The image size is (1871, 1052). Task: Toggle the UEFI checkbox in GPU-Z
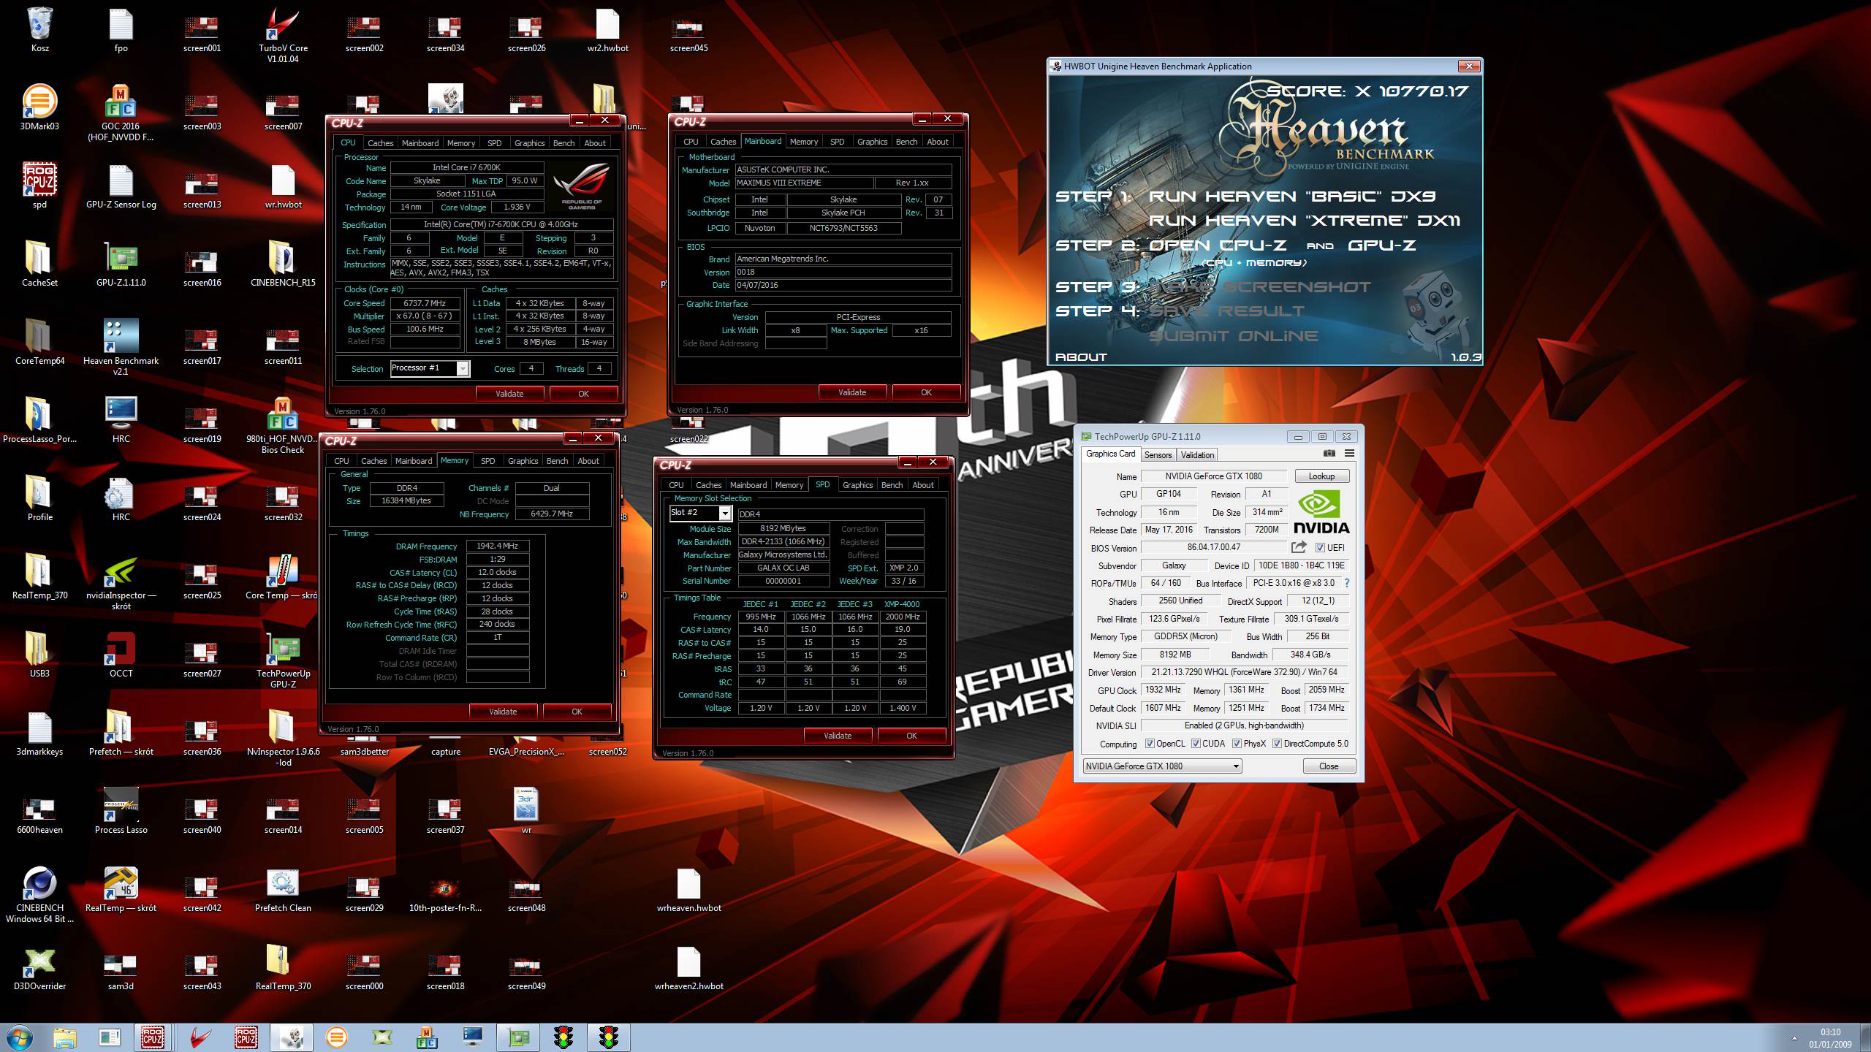pos(1320,548)
